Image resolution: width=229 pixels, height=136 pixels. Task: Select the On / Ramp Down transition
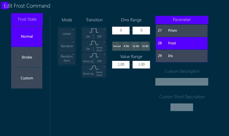click(x=94, y=46)
